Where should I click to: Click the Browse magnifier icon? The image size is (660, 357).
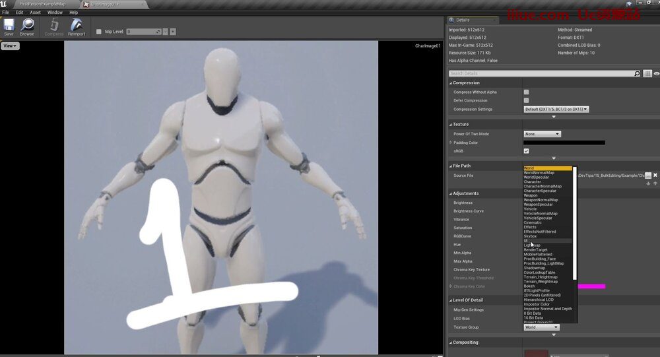point(27,25)
